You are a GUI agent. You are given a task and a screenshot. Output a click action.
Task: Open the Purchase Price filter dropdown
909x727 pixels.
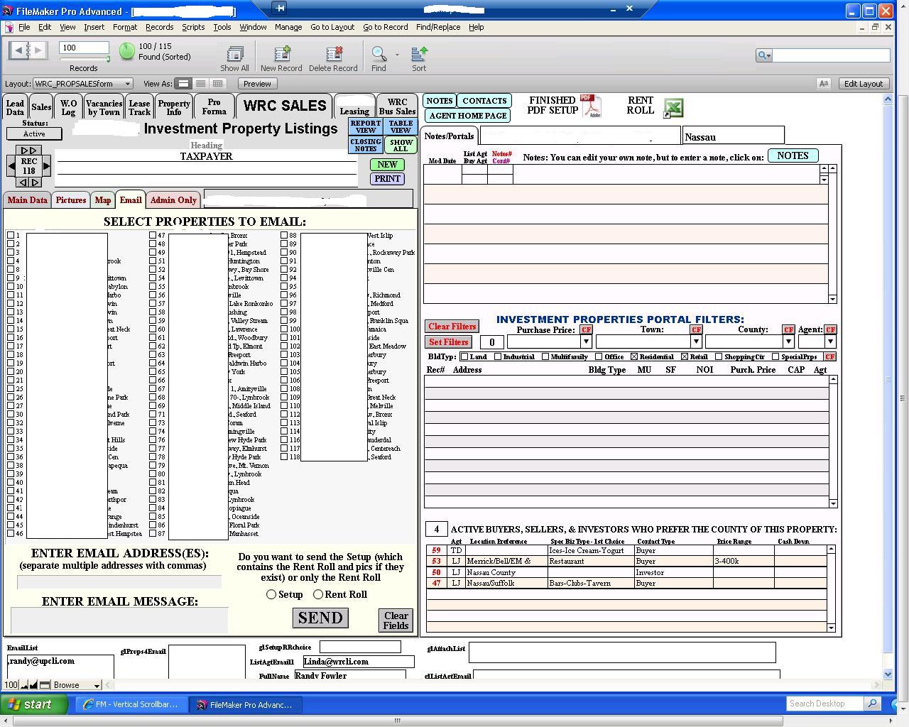pos(586,341)
